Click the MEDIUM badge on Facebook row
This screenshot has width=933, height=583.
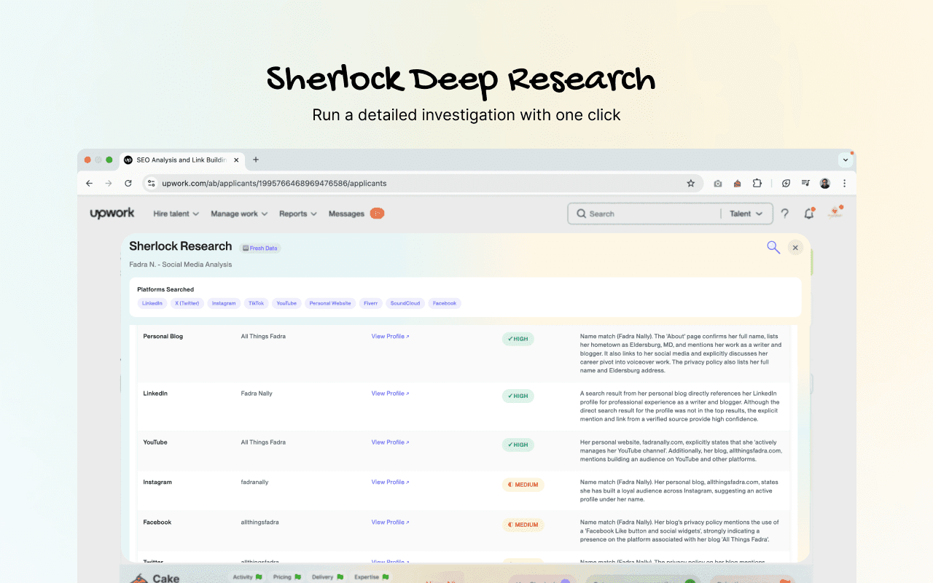(523, 525)
